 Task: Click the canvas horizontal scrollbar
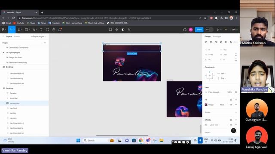point(122,136)
